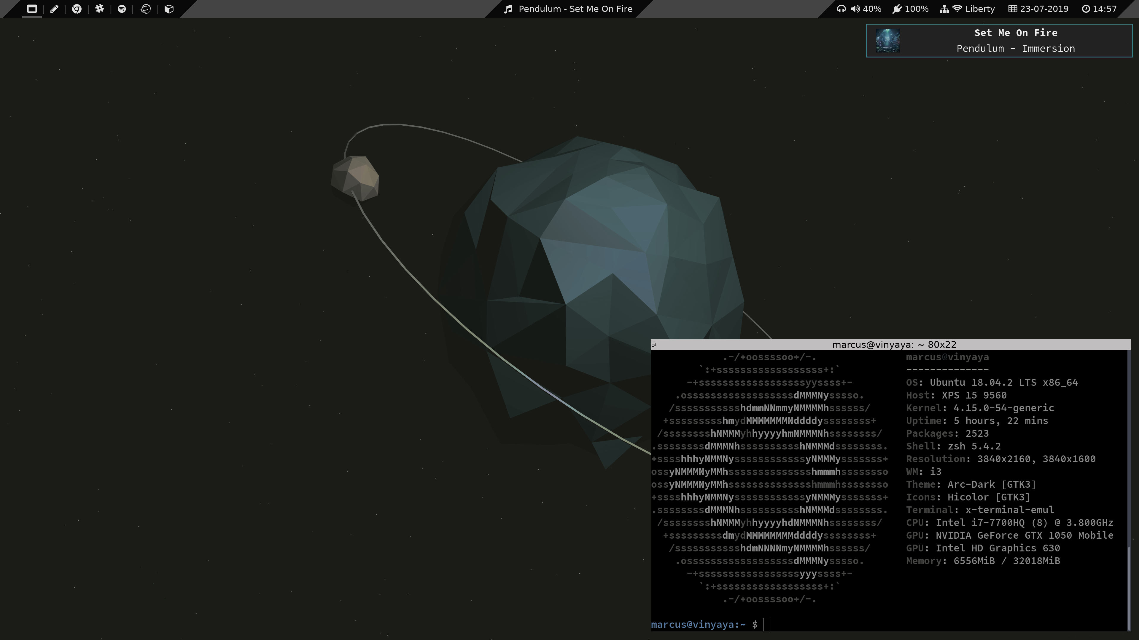Click the terminal title bar corner icon
Viewport: 1139px width, 640px height.
[654, 345]
